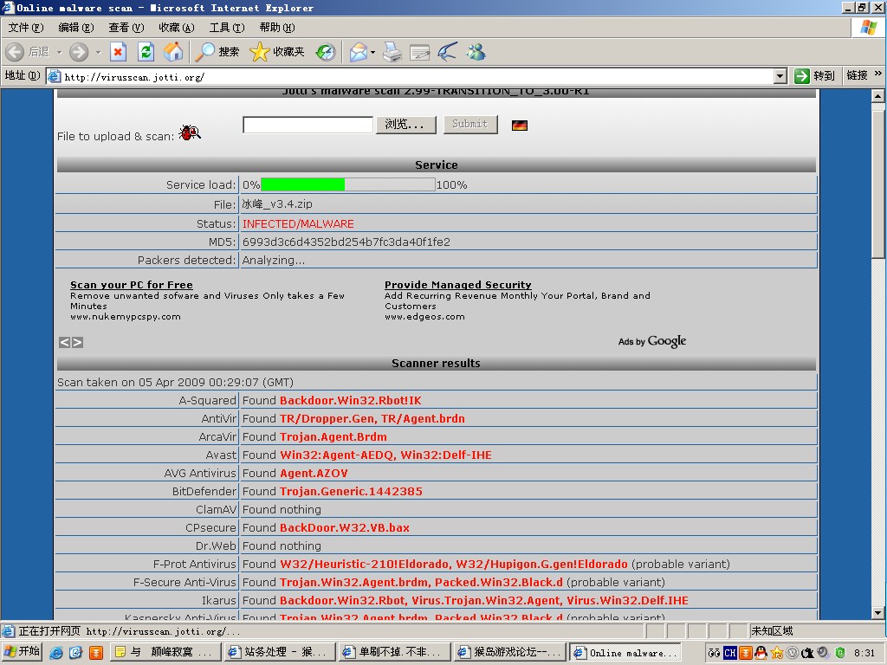
Task: Click the Windows flag throbber logo
Action: pyautogui.click(x=868, y=27)
